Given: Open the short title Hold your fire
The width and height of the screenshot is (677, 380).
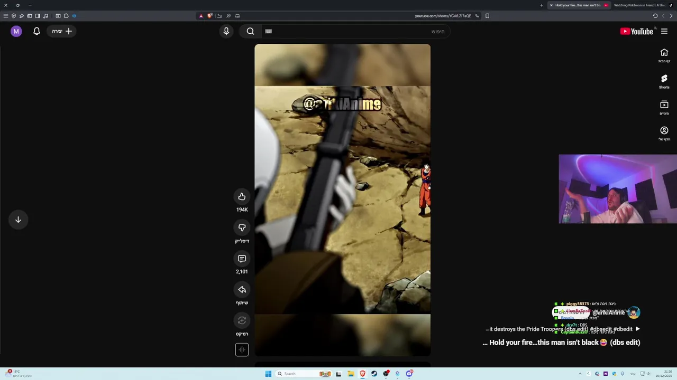Looking at the screenshot, I should pos(561,343).
